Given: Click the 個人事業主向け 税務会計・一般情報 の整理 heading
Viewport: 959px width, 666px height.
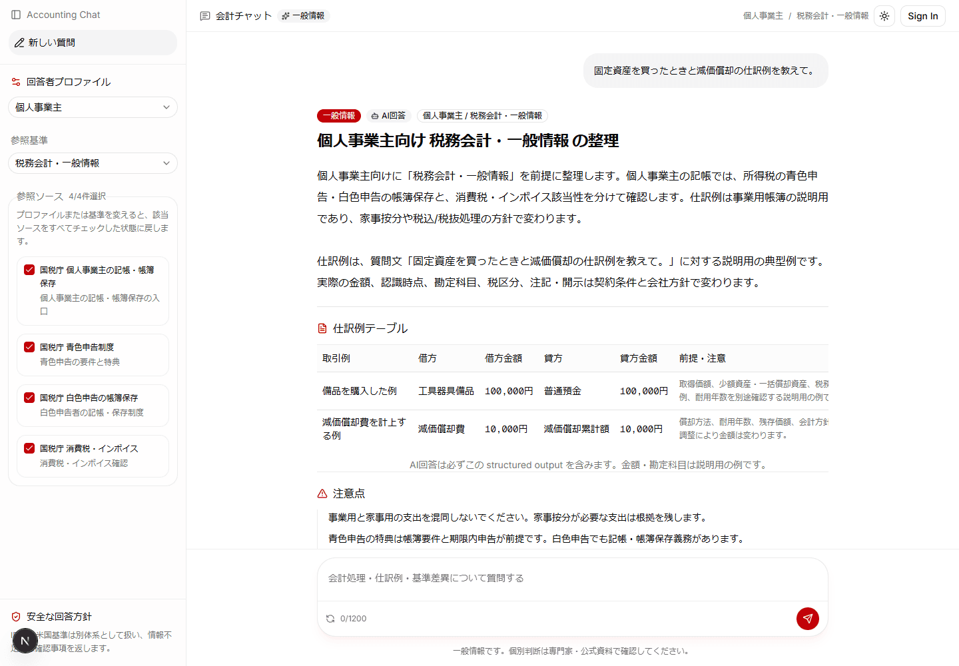Looking at the screenshot, I should [468, 141].
